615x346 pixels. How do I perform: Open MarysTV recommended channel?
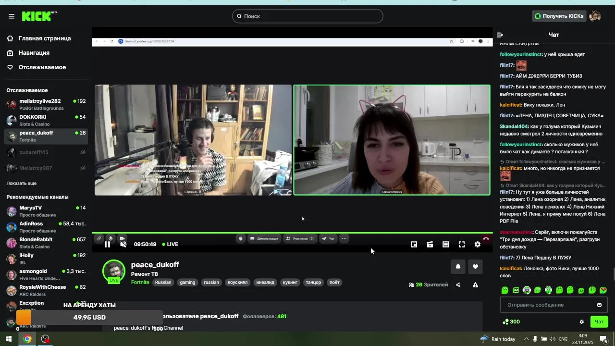46,211
